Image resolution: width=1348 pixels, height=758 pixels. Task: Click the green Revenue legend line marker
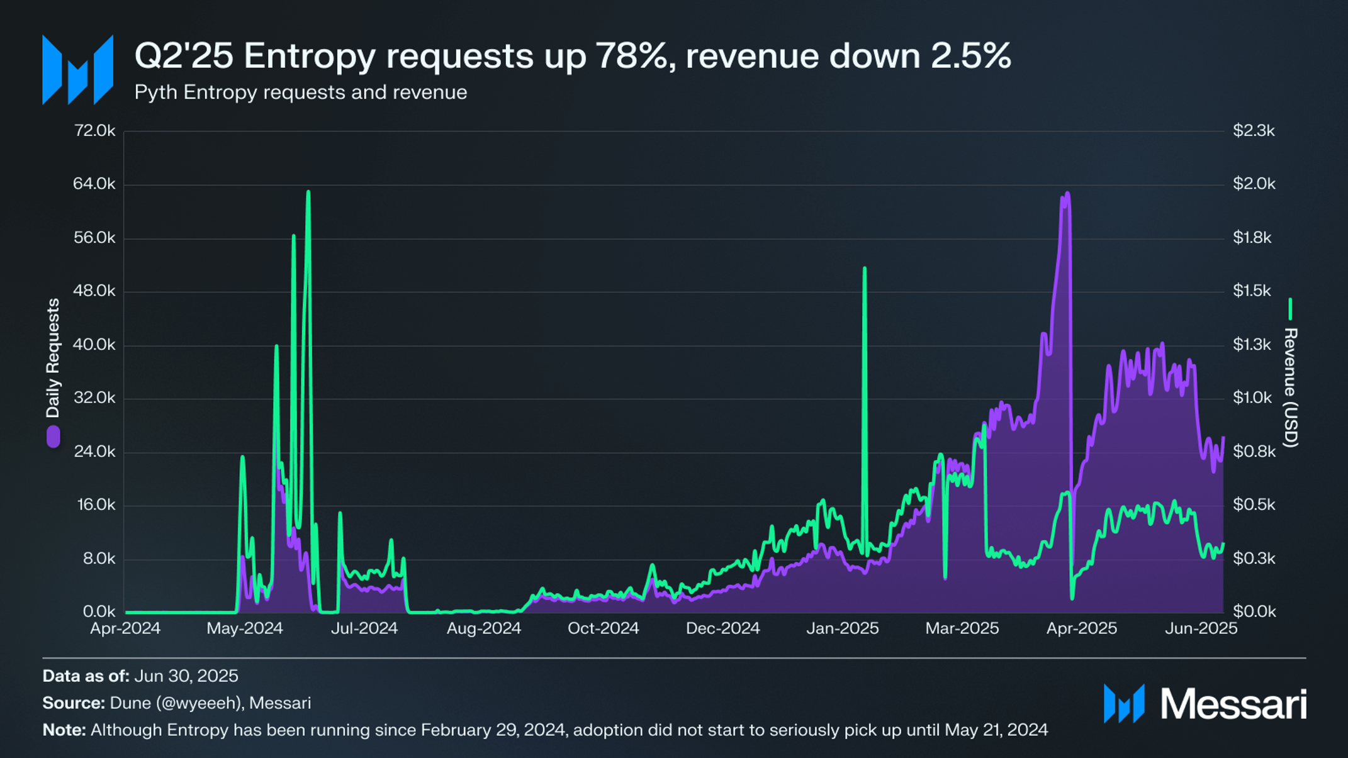1290,309
